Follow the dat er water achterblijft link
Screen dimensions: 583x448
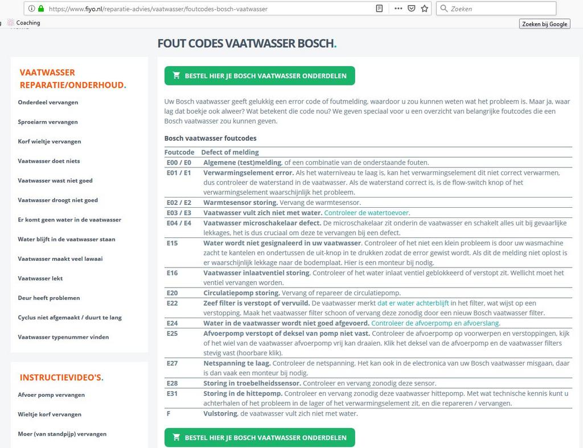tap(413, 303)
